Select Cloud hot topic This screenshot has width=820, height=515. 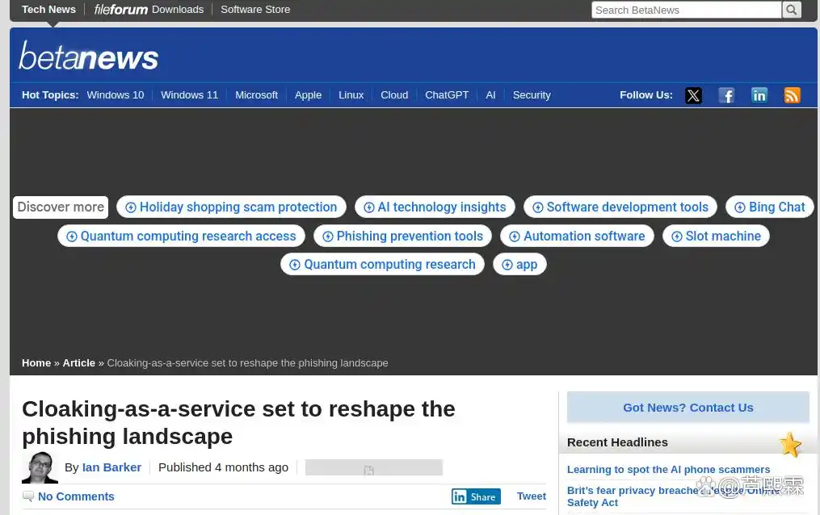pyautogui.click(x=394, y=95)
